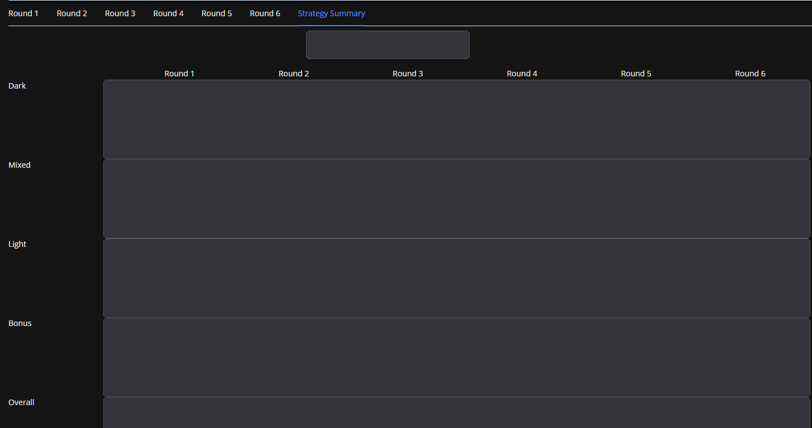Open the Round 2 tab
This screenshot has width=812, height=428.
tap(72, 13)
